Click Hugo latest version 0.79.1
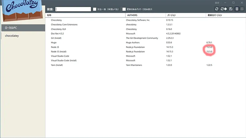This screenshot has width=246, height=138. pos(209,43)
